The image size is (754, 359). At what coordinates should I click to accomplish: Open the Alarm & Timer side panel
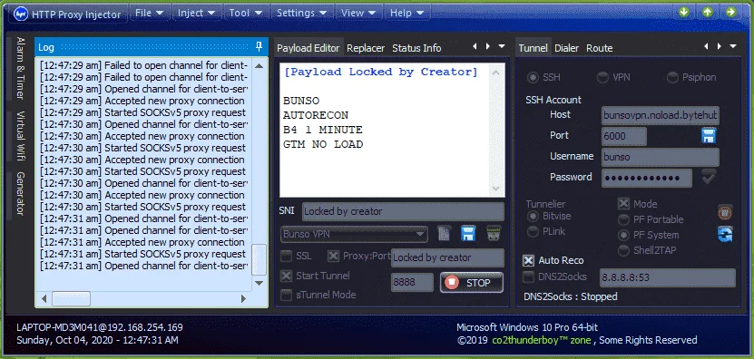coord(20,68)
